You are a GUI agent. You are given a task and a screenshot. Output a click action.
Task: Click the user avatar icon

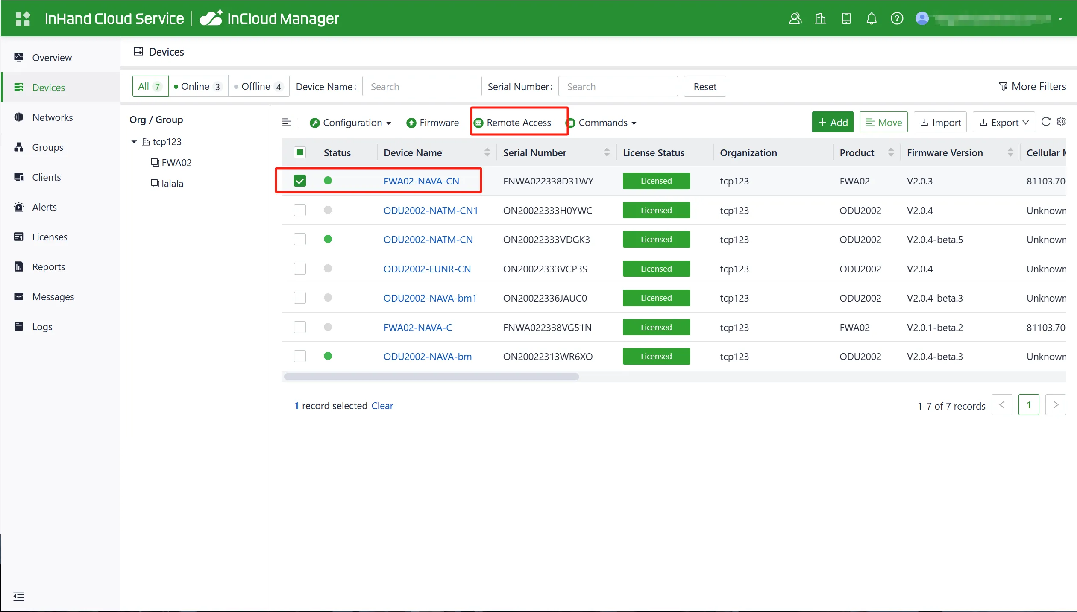tap(922, 19)
